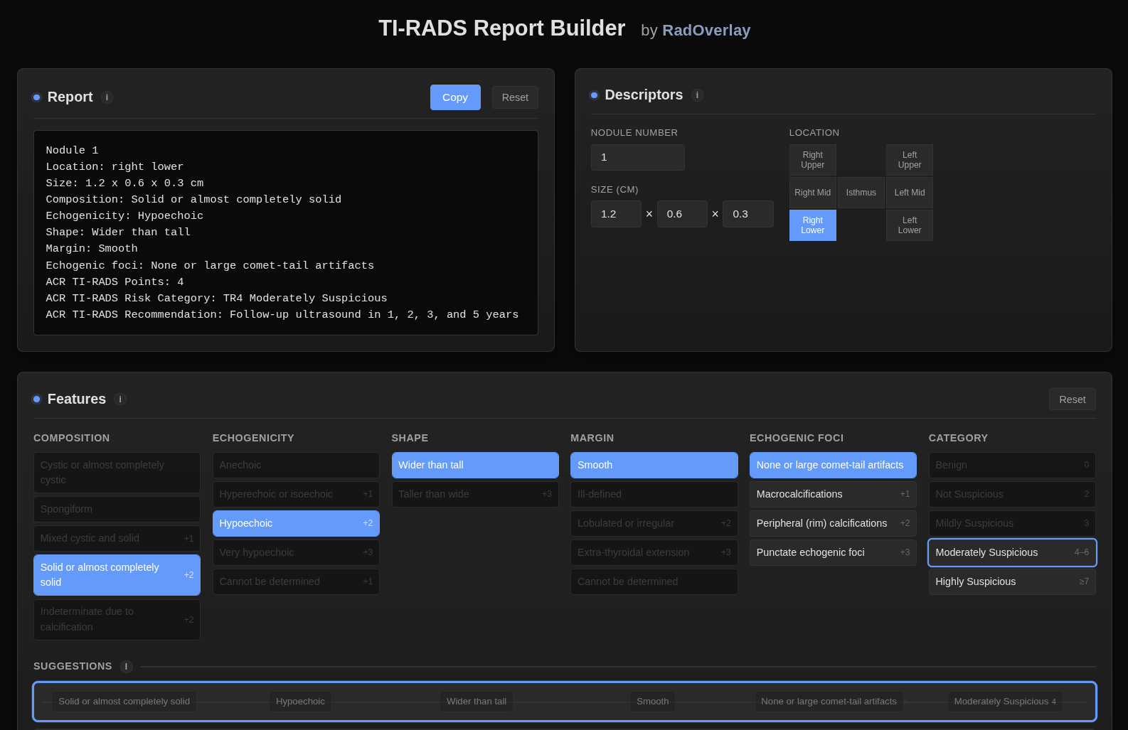1128x730 pixels.
Task: Select Left Lower location
Action: click(910, 225)
